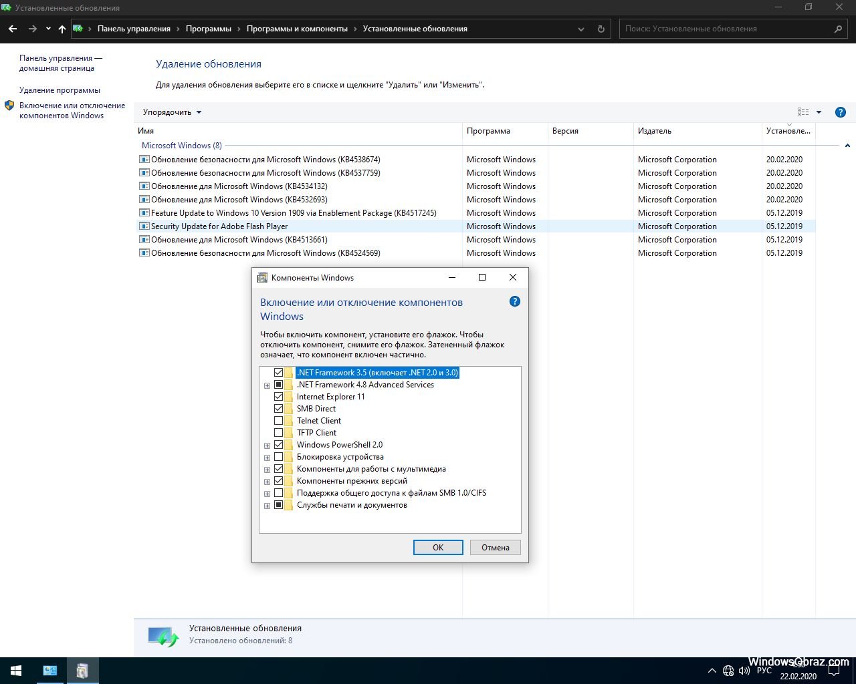
Task: Switch input language РУС
Action: point(764,671)
